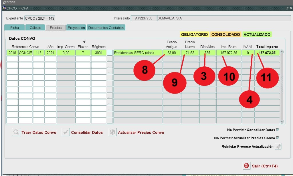Open the Proyección tab

76,28
